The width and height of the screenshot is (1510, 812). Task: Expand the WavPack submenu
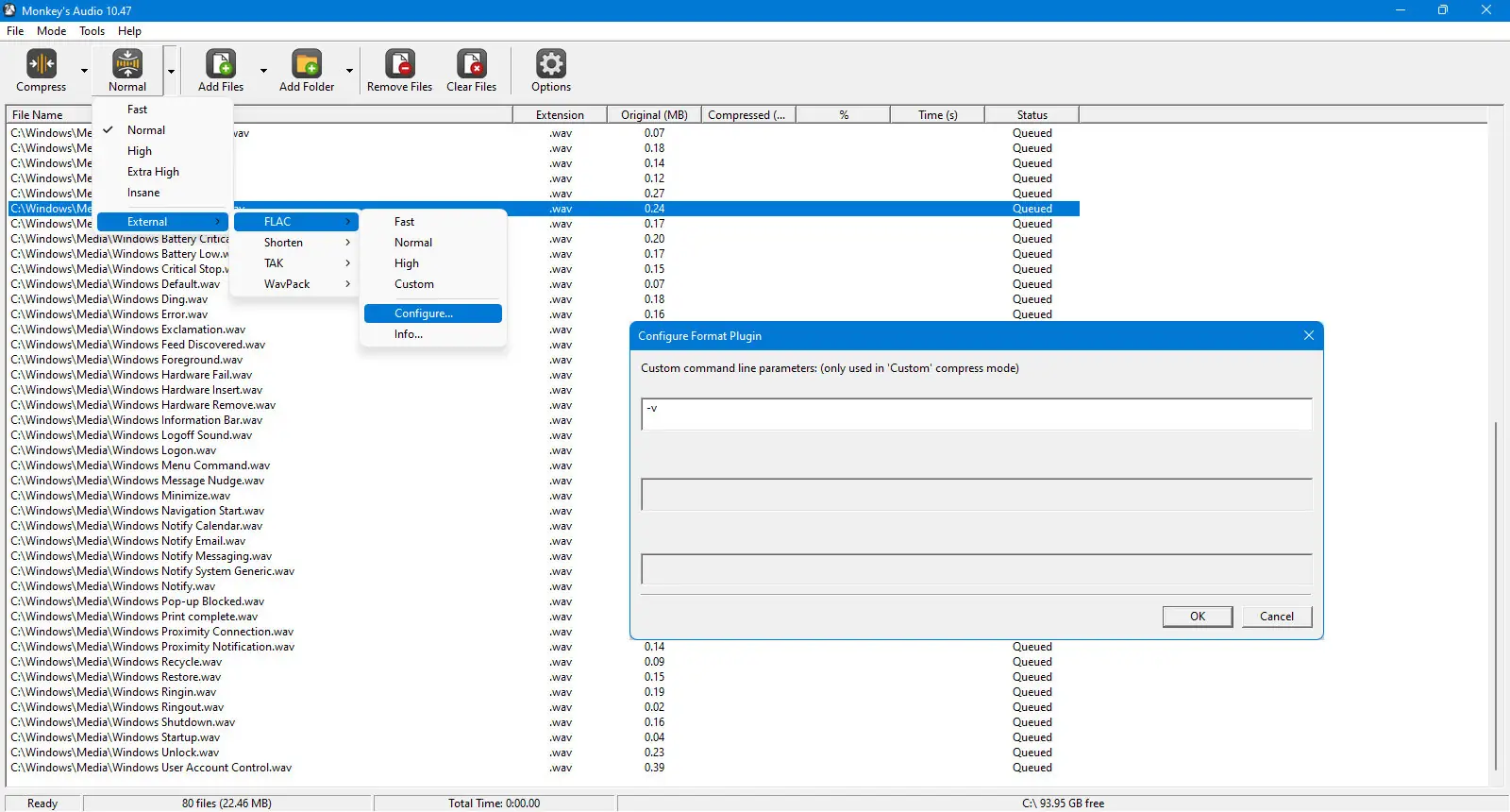point(296,284)
